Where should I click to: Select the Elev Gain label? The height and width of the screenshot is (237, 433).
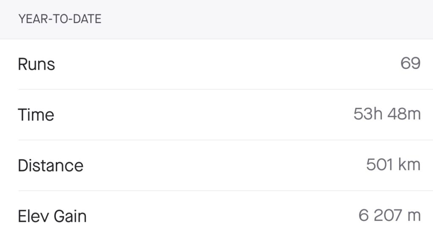pyautogui.click(x=52, y=216)
